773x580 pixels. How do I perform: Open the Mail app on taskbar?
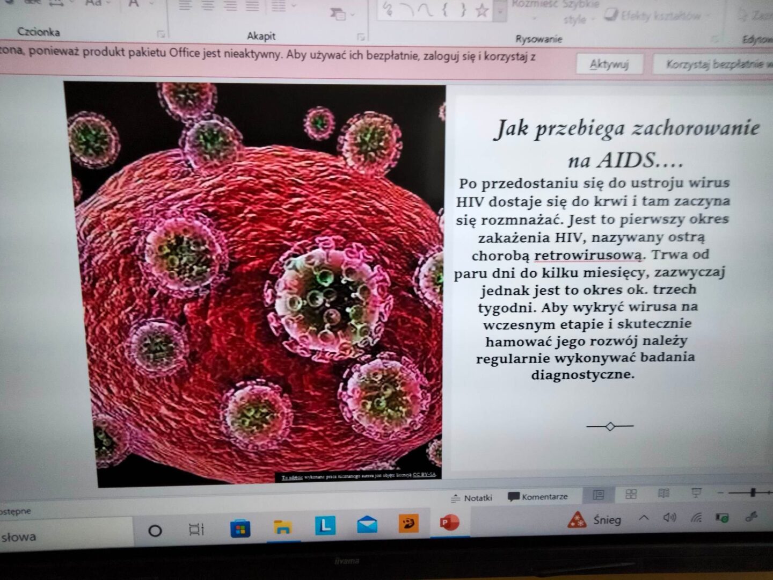pyautogui.click(x=367, y=524)
